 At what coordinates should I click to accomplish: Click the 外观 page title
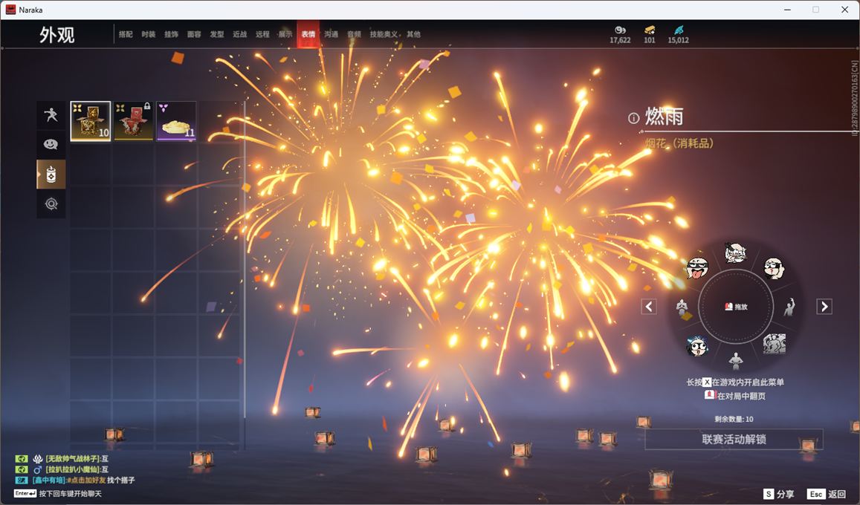click(56, 34)
